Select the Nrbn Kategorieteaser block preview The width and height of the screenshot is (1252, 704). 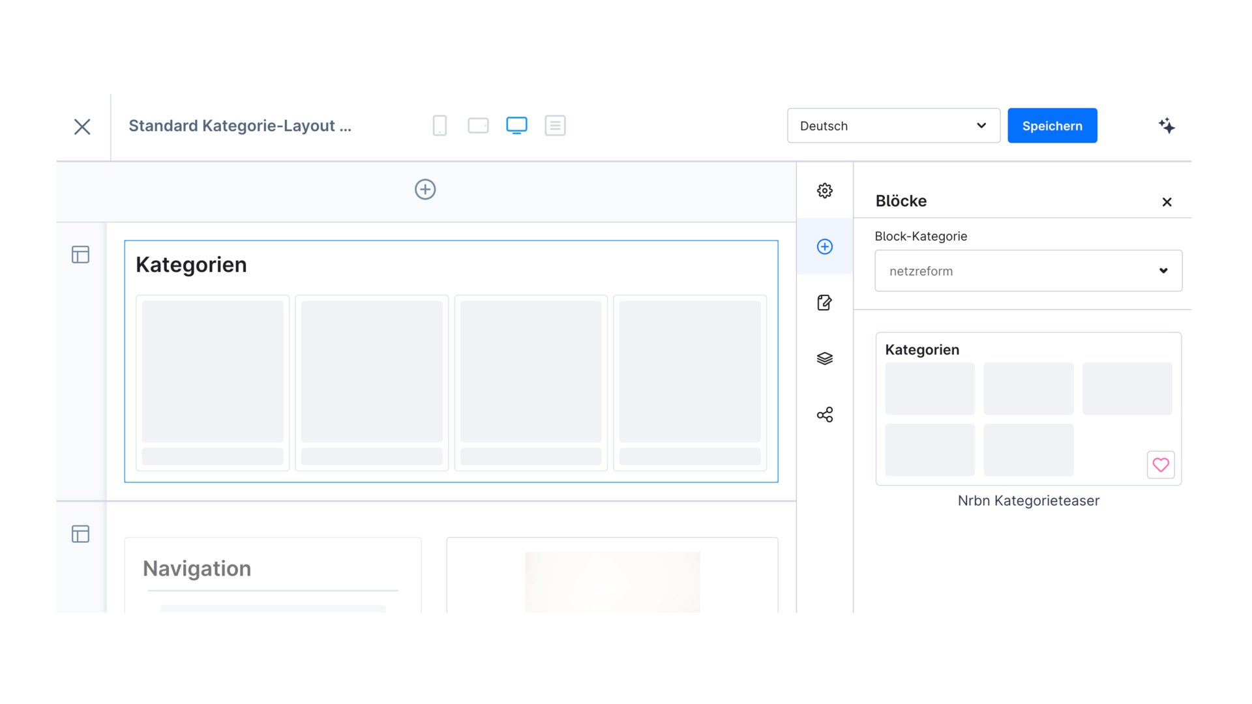(x=1028, y=409)
